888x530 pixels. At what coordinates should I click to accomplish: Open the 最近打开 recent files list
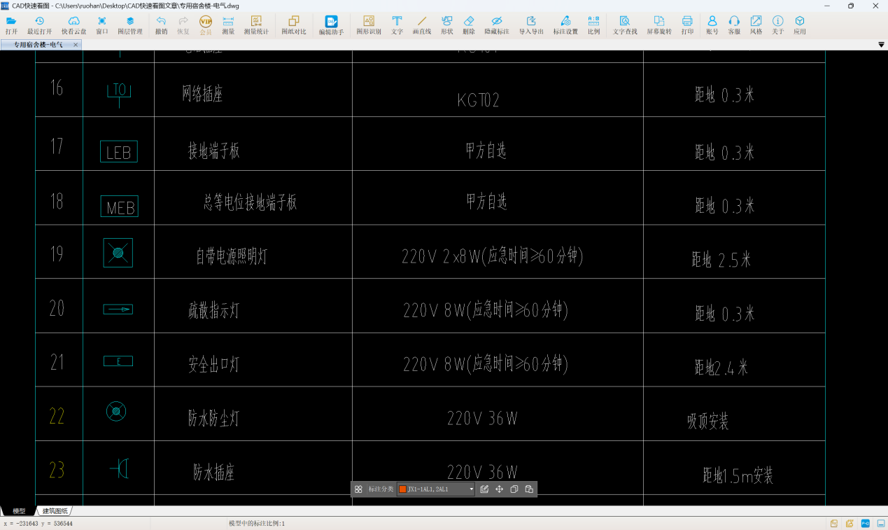40,25
